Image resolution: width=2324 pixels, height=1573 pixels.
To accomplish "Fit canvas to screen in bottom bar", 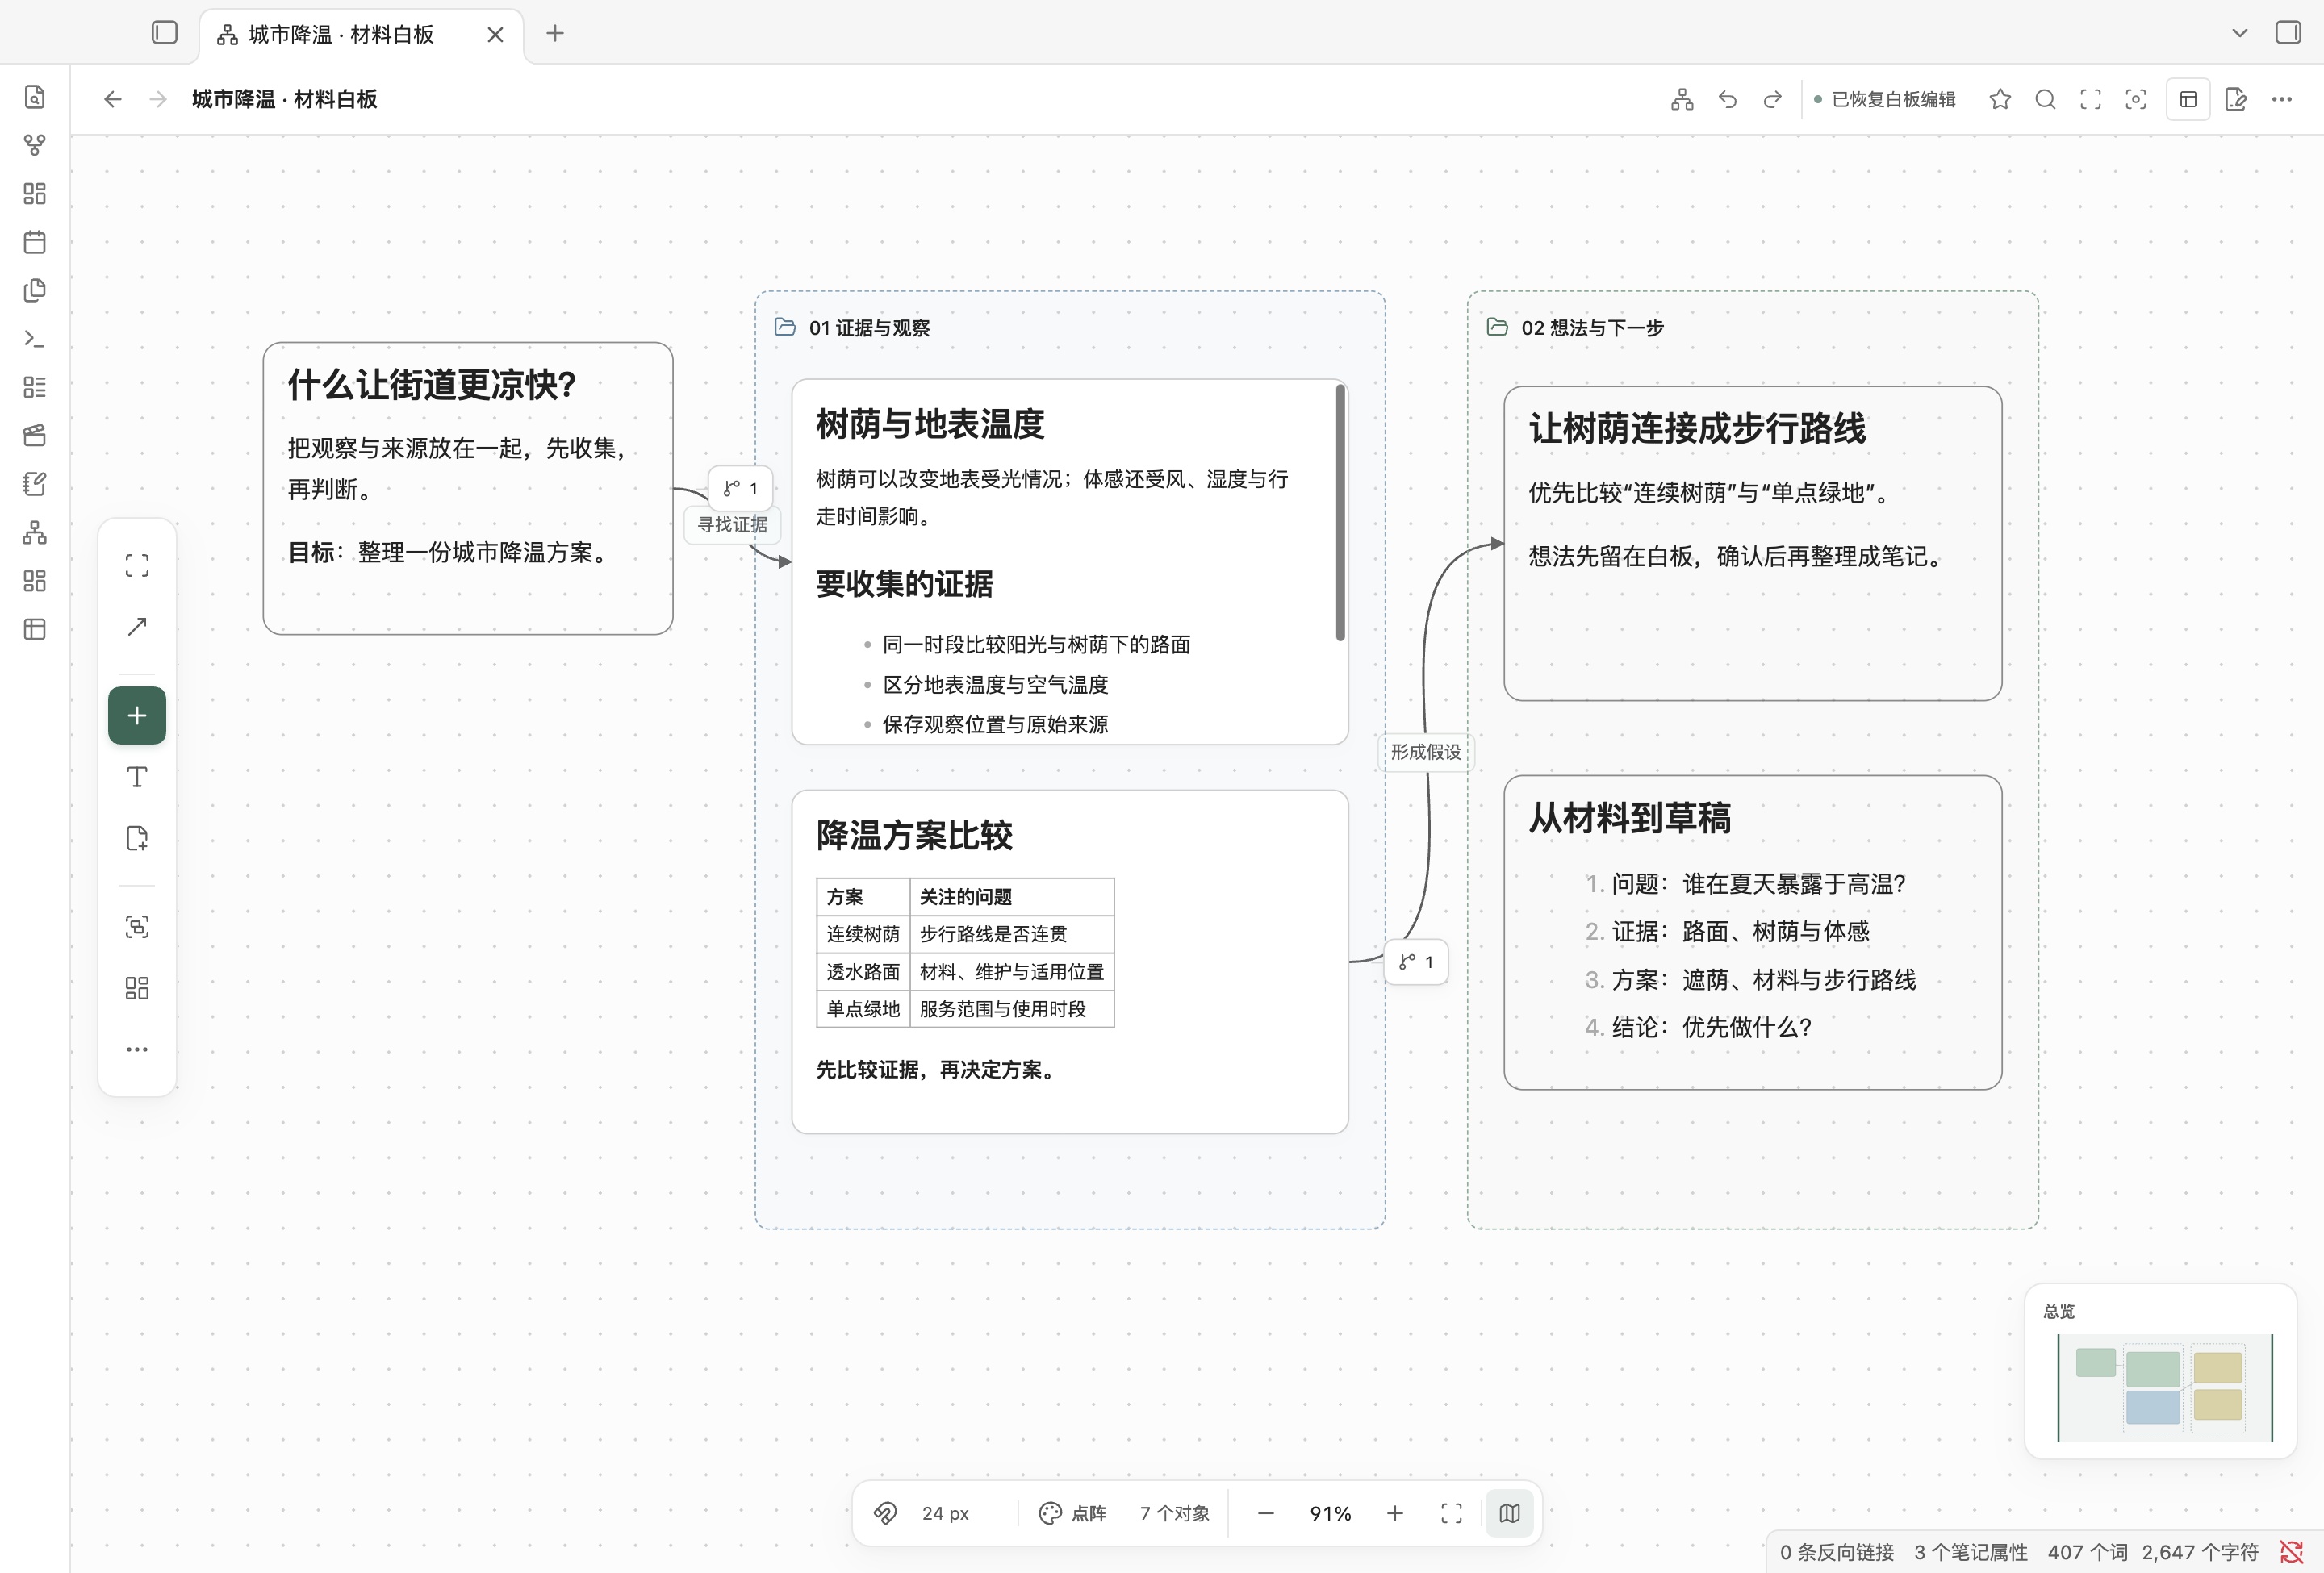I will coord(1452,1513).
